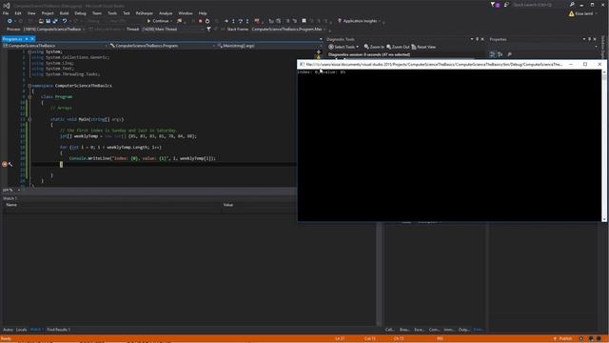Click Reset View in Diagnostic Tools
Viewport: 609px width, 343px height.
(423, 47)
